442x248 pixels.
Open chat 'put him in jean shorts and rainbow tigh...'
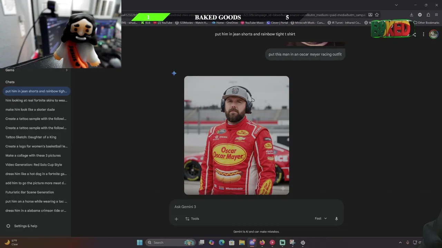point(36,91)
